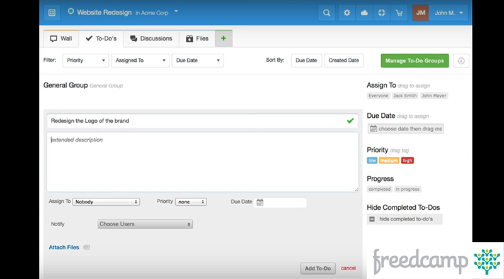Switch to the Discussions tab
The image size is (504, 279).
[151, 38]
